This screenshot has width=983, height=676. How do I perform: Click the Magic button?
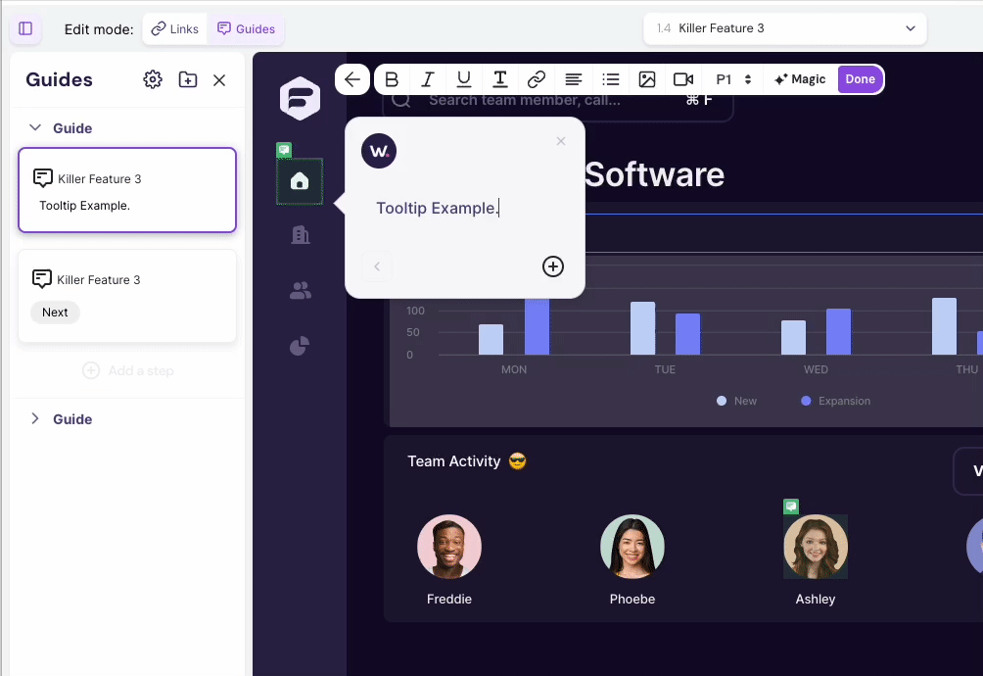[800, 79]
